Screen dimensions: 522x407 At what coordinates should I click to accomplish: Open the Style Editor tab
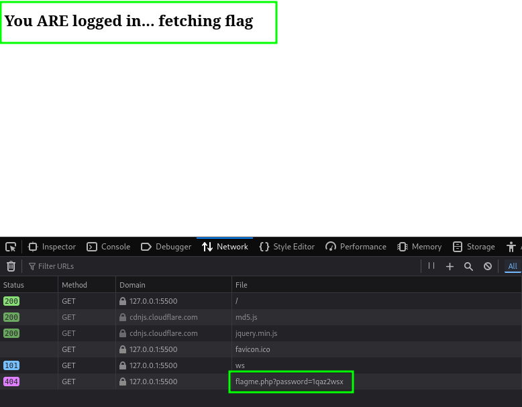(x=286, y=247)
